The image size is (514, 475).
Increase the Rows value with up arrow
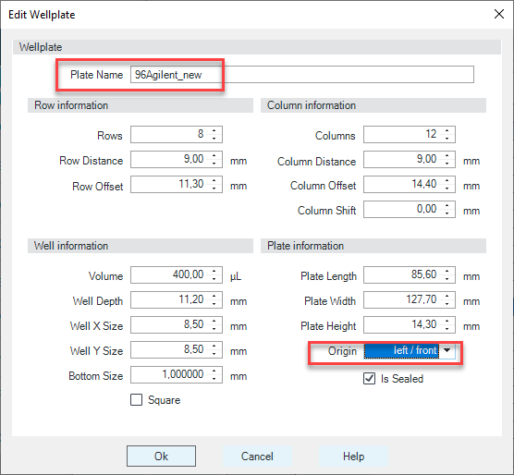click(214, 130)
